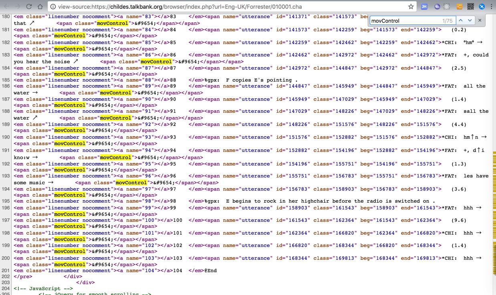Click the '*FAT: sall the' utterance text
Viewport: 496px width, 295px height.
(x=465, y=111)
